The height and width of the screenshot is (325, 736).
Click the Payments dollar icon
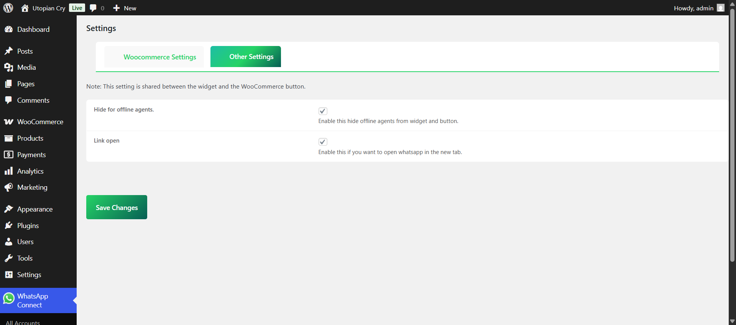pyautogui.click(x=8, y=154)
